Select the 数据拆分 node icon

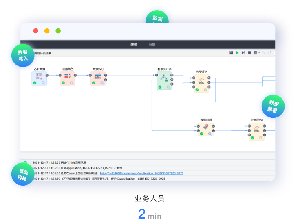pos(98,76)
